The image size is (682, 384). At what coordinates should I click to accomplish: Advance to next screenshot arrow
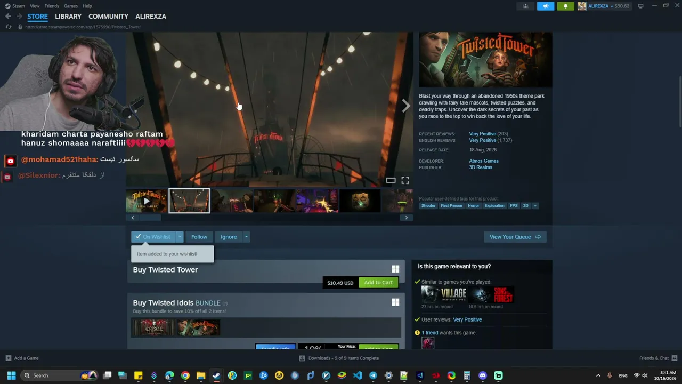point(406,106)
